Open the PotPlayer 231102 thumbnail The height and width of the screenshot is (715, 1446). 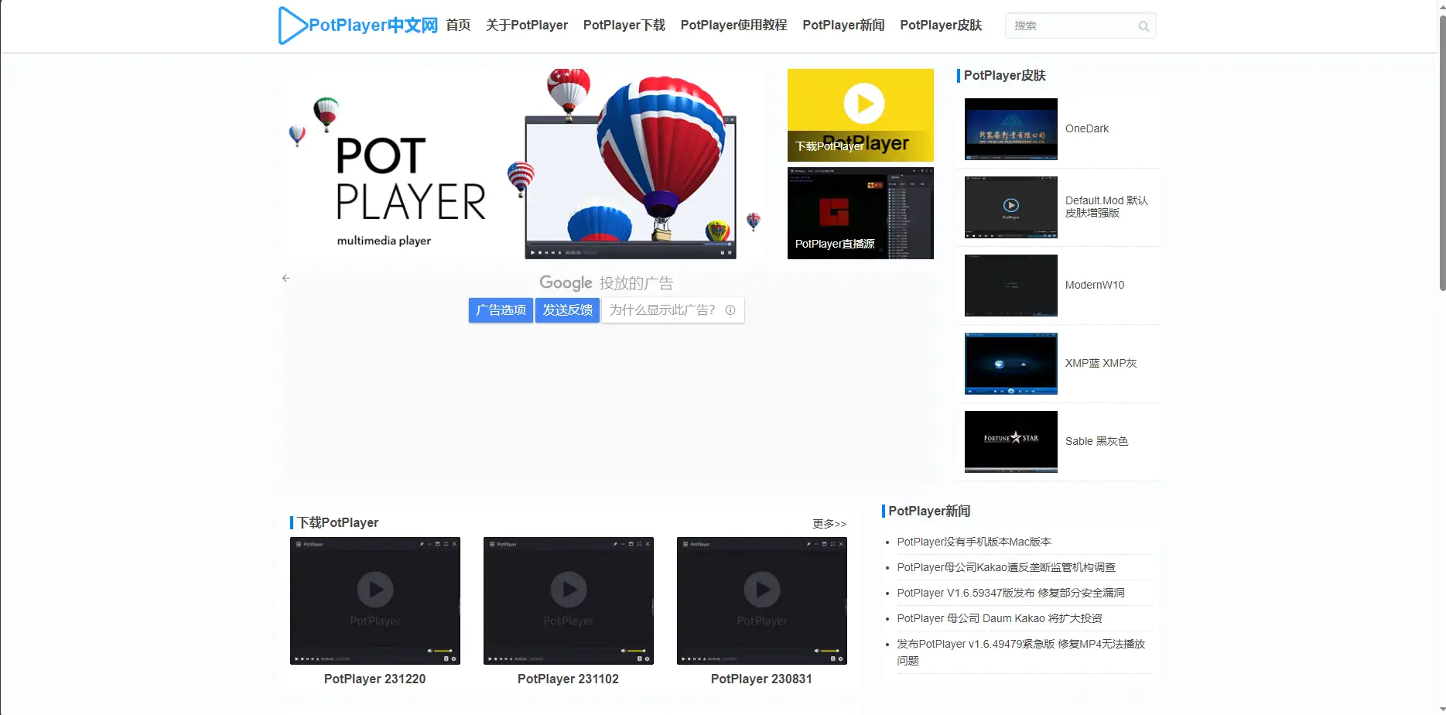[x=569, y=600]
